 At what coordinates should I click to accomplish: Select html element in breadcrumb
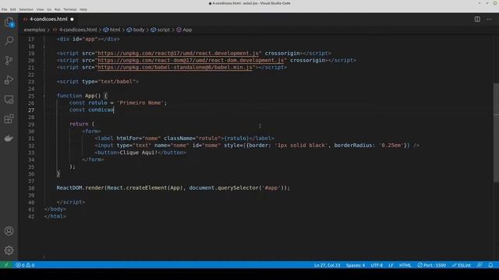(115, 30)
